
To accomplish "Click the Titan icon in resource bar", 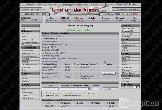I will point(131,18).
